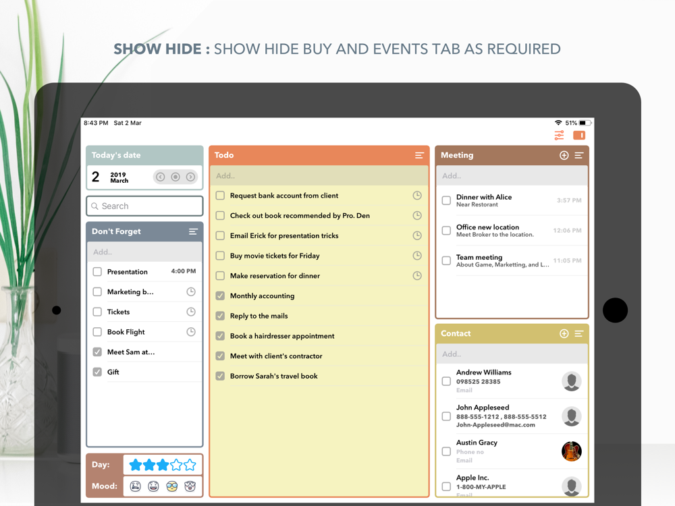Screen dimensions: 675x506
Task: Tap the 3:57 PM meeting time
Action: [x=569, y=200]
